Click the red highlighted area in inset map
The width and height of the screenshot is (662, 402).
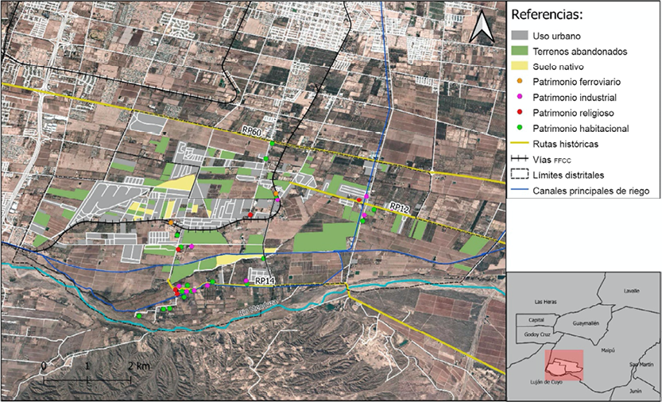tap(563, 365)
